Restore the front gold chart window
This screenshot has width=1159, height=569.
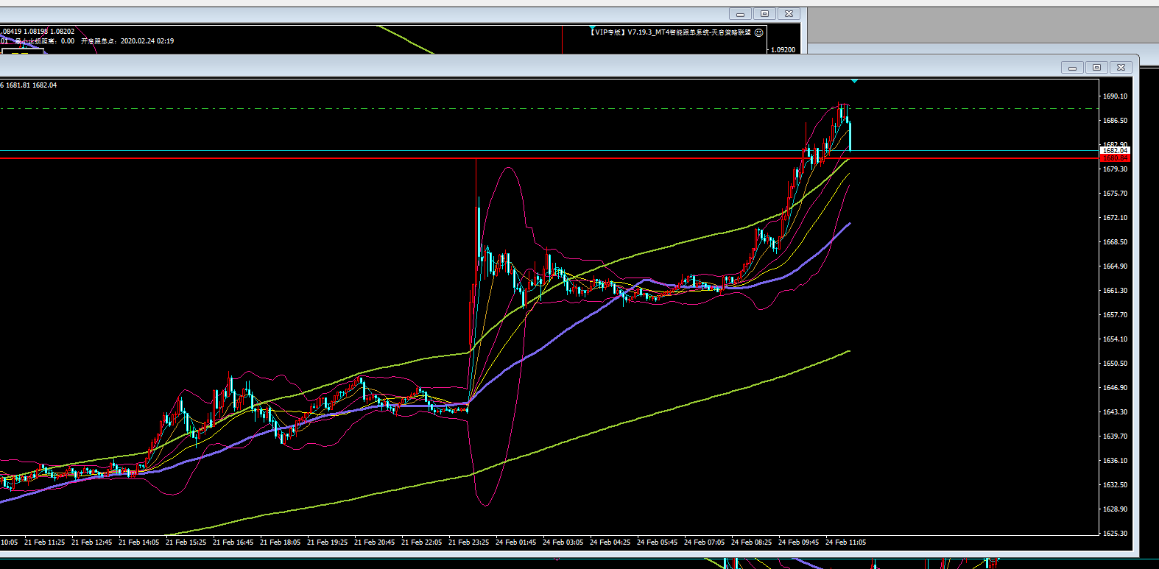coord(1096,67)
